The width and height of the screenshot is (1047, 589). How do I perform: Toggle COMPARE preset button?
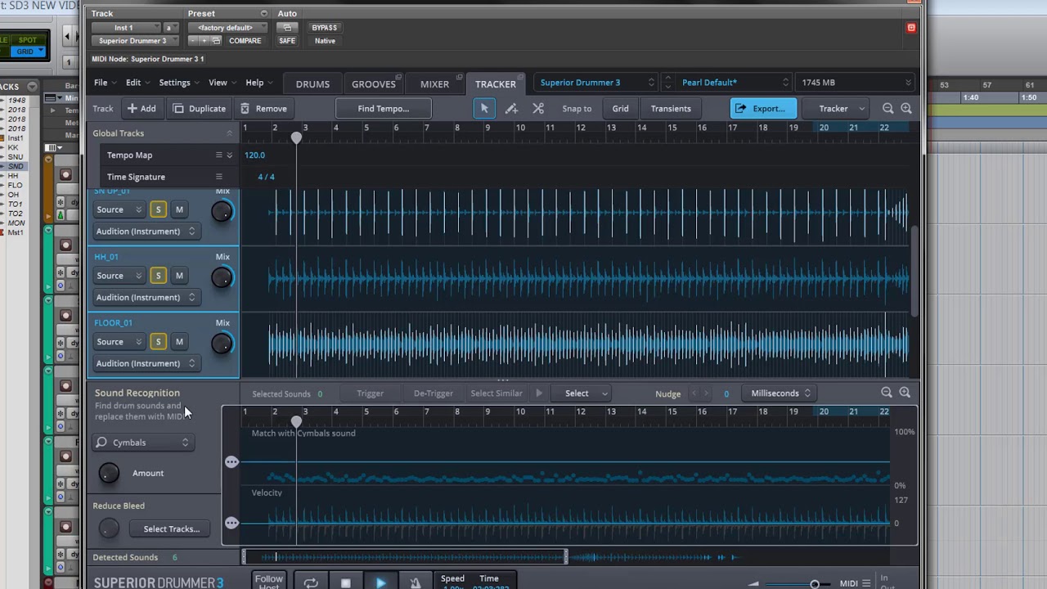(x=245, y=41)
